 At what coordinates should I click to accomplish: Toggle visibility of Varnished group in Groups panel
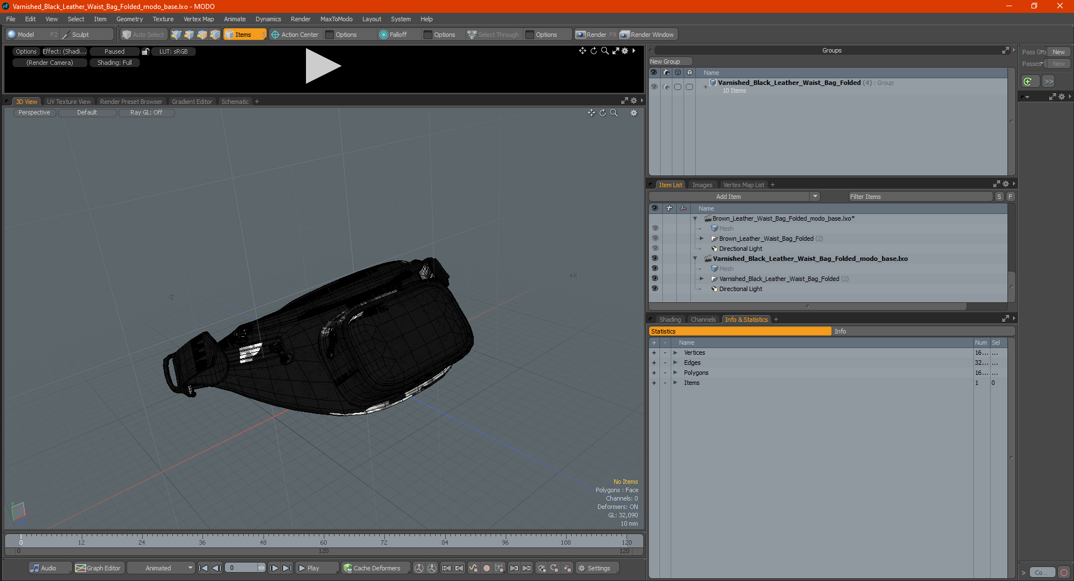click(x=654, y=87)
